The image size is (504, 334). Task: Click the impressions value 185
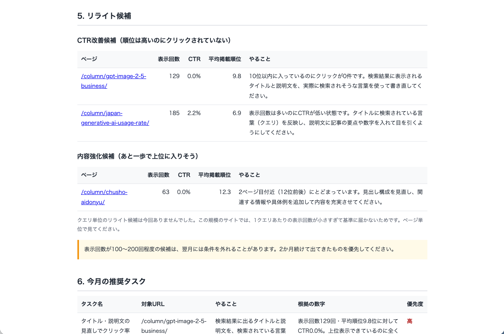[174, 113]
